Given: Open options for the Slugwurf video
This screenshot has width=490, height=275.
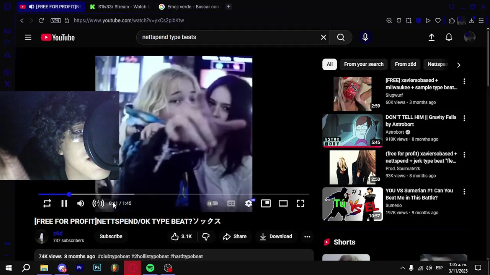Looking at the screenshot, I should (x=464, y=81).
